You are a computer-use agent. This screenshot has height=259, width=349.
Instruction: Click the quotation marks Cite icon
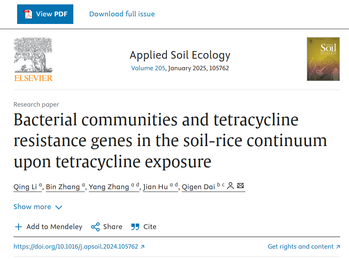pyautogui.click(x=135, y=227)
